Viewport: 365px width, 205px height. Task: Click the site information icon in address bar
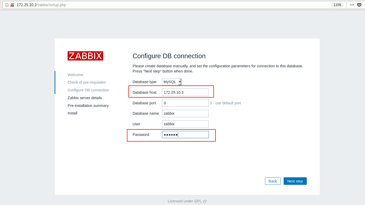(x=7, y=5)
